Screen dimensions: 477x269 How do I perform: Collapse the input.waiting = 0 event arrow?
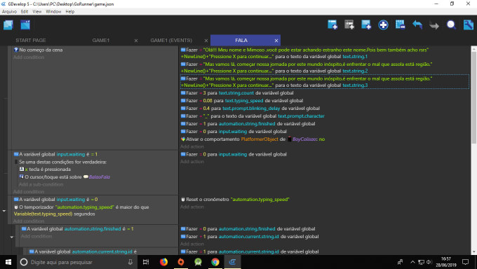pos(4,211)
